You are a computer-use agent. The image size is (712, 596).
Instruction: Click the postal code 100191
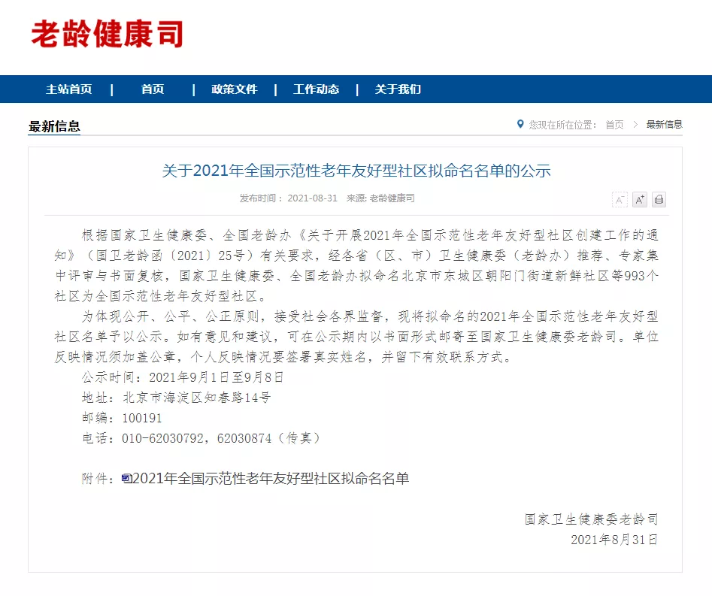(141, 418)
